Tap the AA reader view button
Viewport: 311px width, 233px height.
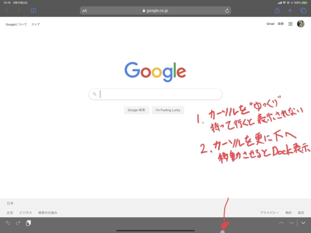point(84,11)
